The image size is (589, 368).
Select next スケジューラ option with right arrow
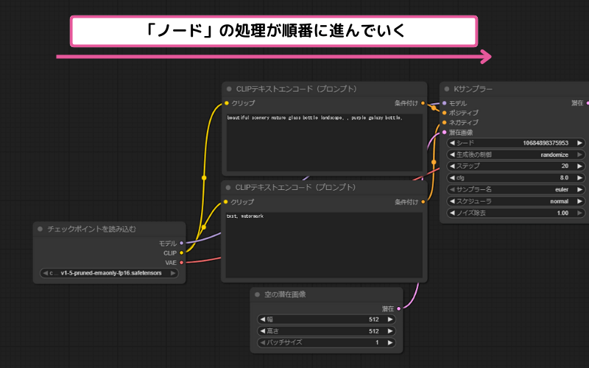click(579, 201)
